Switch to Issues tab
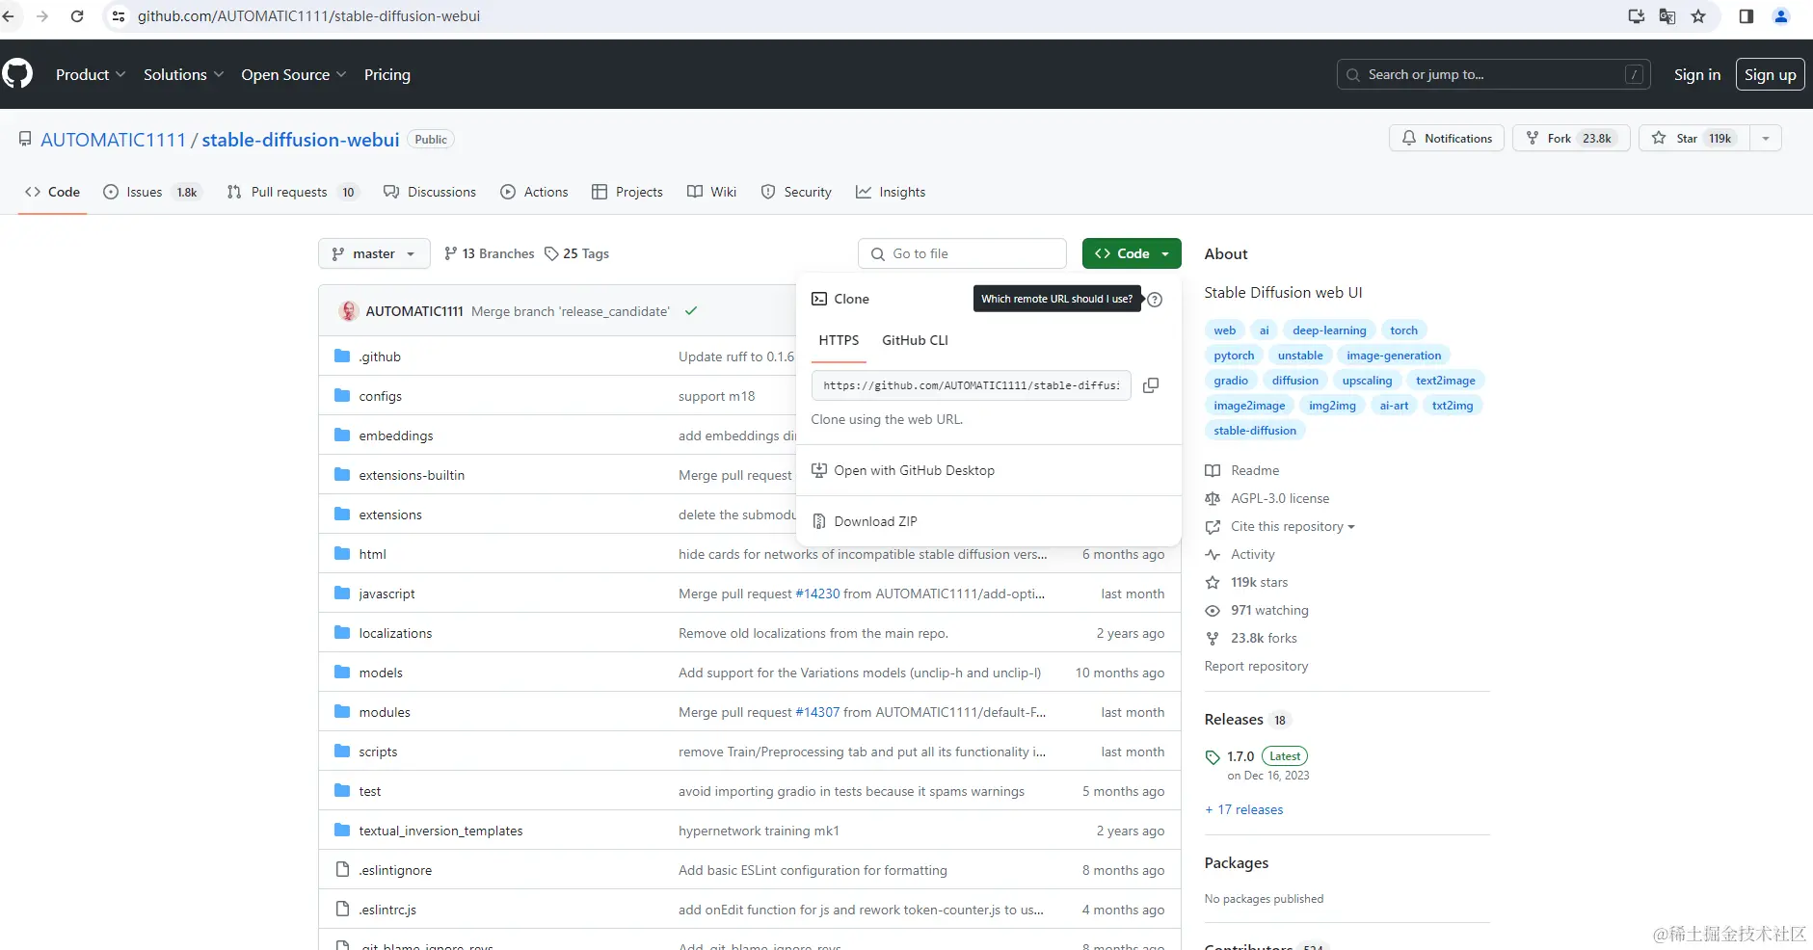Image resolution: width=1813 pixels, height=950 pixels. [x=152, y=192]
